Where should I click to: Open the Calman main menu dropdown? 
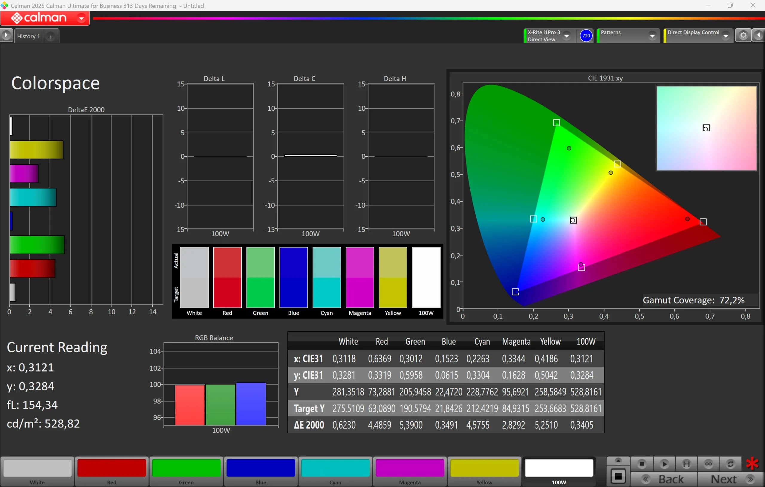click(x=81, y=18)
